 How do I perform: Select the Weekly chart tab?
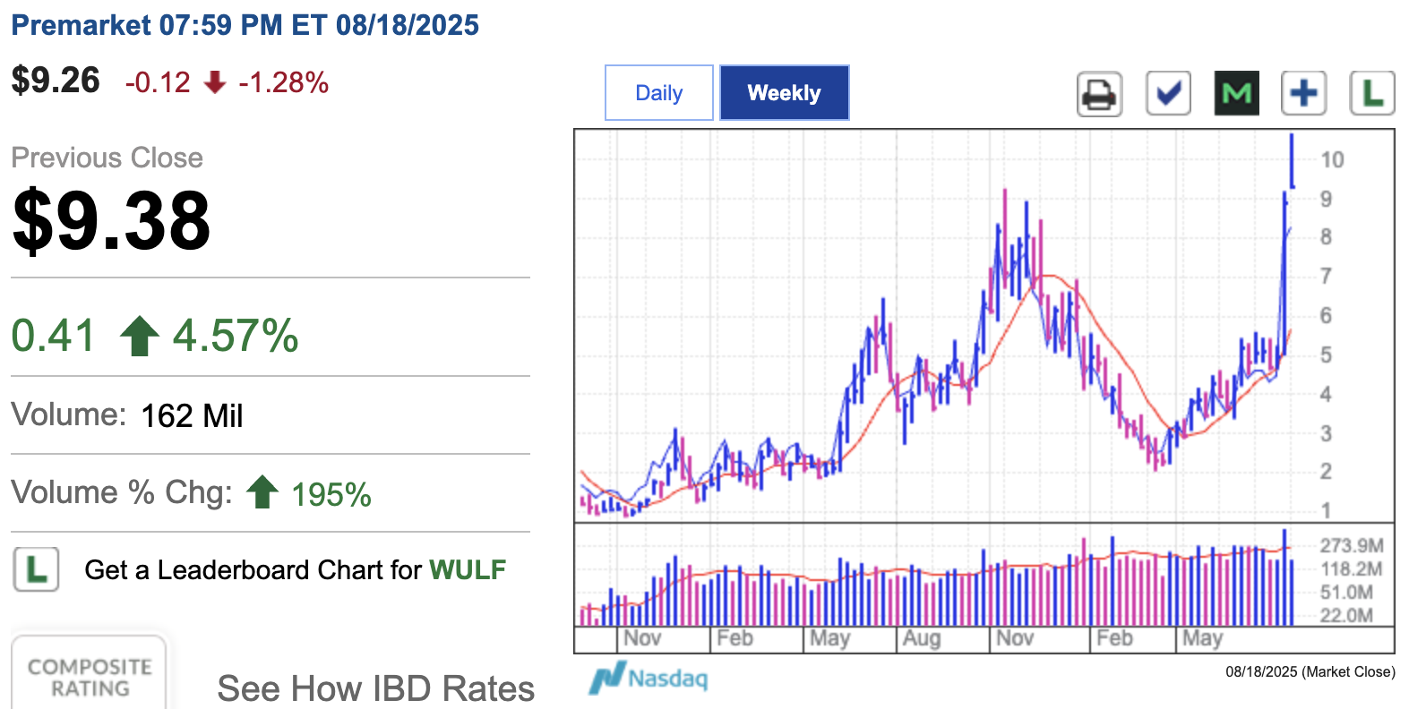coord(785,92)
